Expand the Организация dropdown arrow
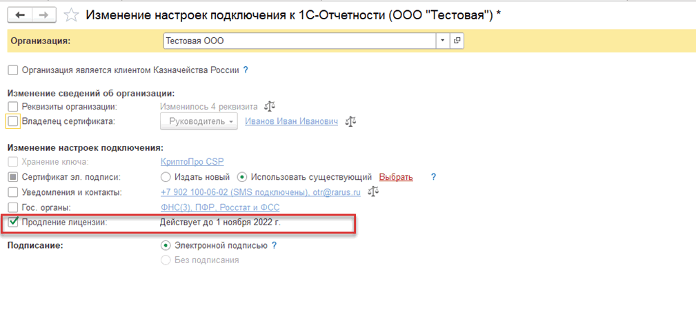Viewport: 696px width, 330px height. [443, 41]
